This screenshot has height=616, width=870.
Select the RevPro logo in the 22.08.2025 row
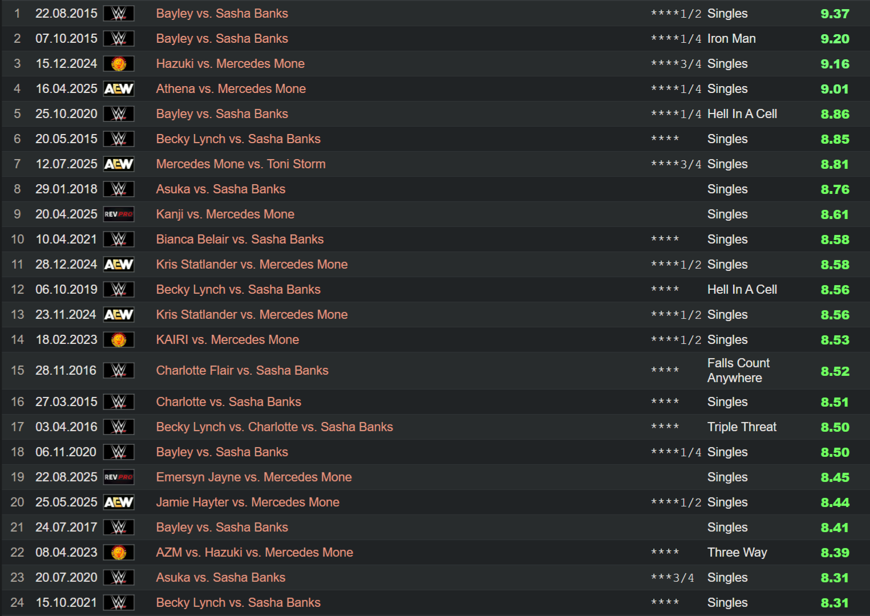[x=119, y=477]
